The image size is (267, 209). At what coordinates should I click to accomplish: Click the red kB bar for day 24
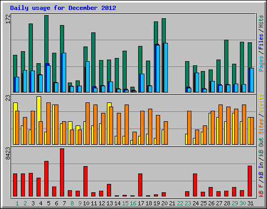pos(195,185)
